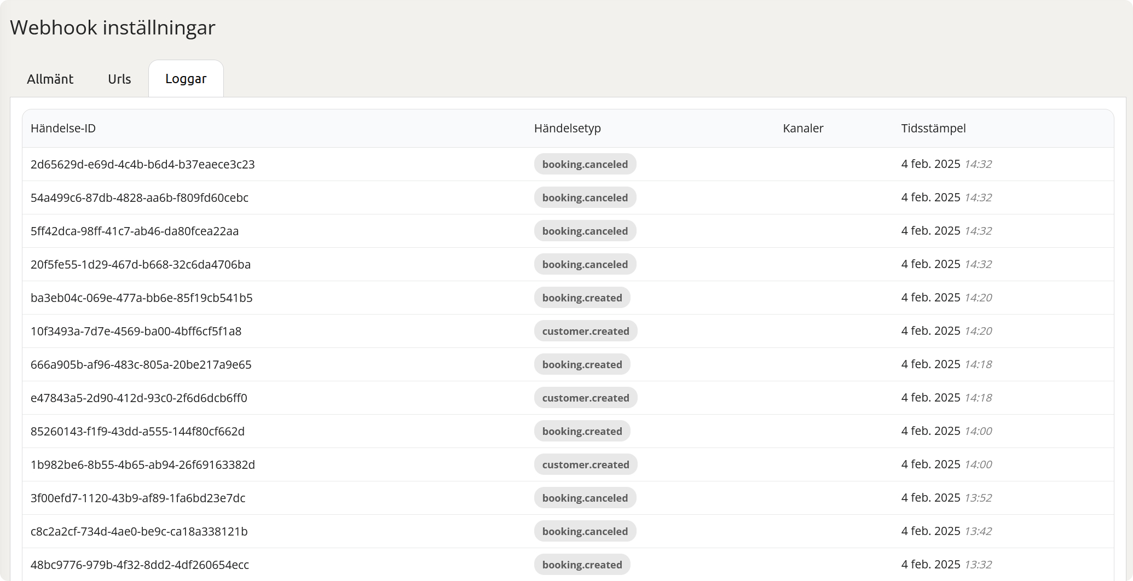The width and height of the screenshot is (1133, 581).
Task: Click booking.created badge in ba3eb04c row
Action: point(582,298)
